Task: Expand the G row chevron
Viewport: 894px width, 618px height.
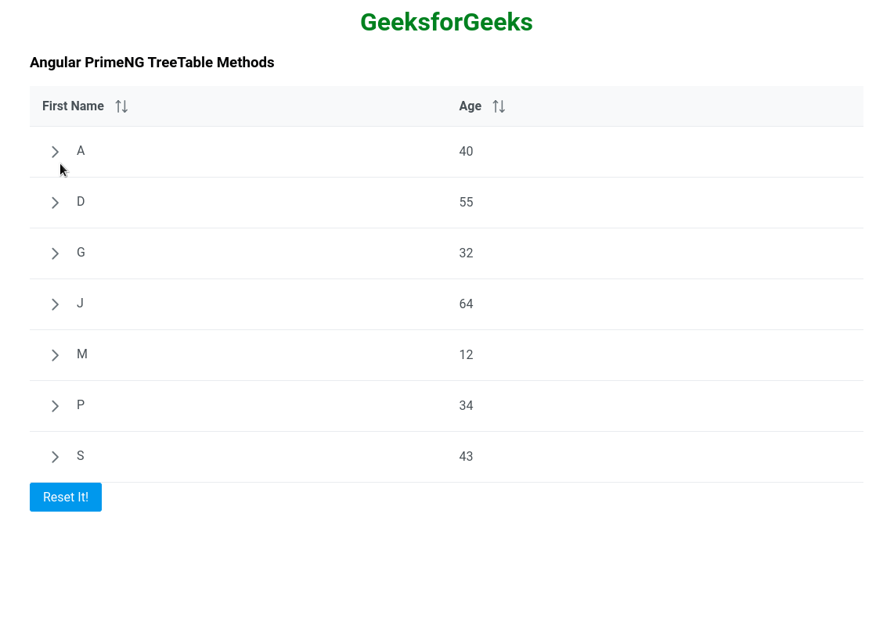Action: (55, 253)
